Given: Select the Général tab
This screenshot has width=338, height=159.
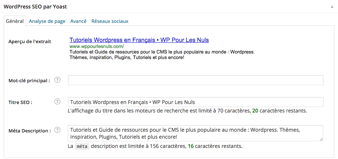Looking at the screenshot, I should pyautogui.click(x=15, y=21).
